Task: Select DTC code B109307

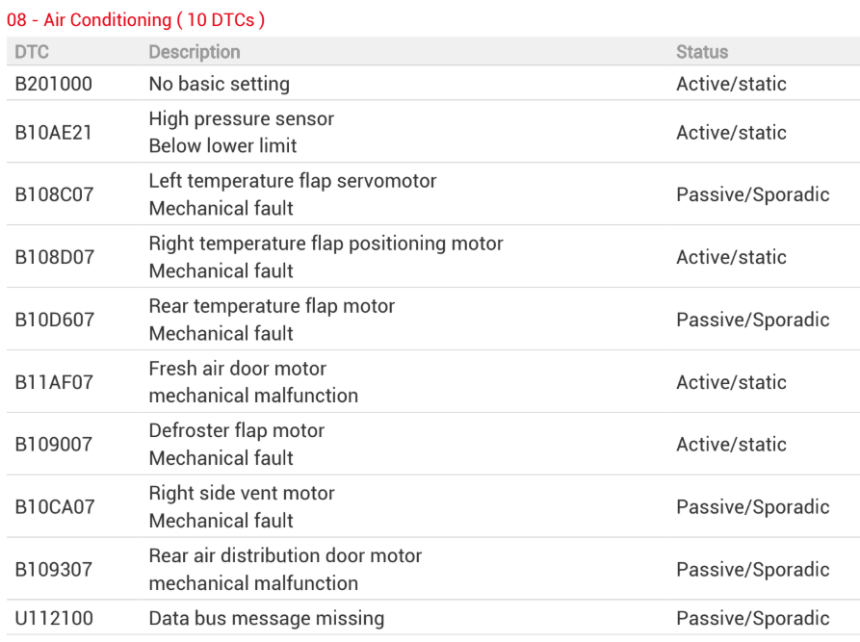Action: (53, 569)
